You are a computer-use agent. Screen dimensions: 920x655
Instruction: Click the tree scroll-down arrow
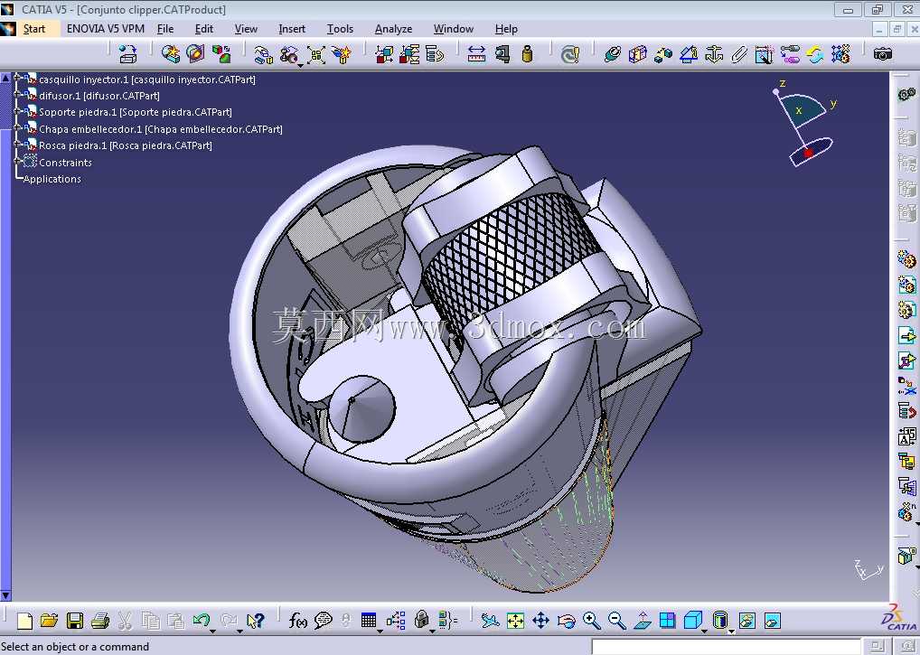pos(5,595)
